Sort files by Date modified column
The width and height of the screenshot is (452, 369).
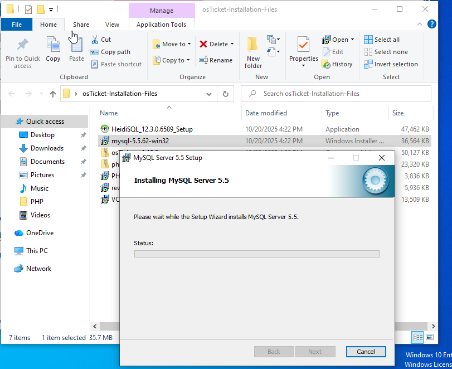point(266,113)
